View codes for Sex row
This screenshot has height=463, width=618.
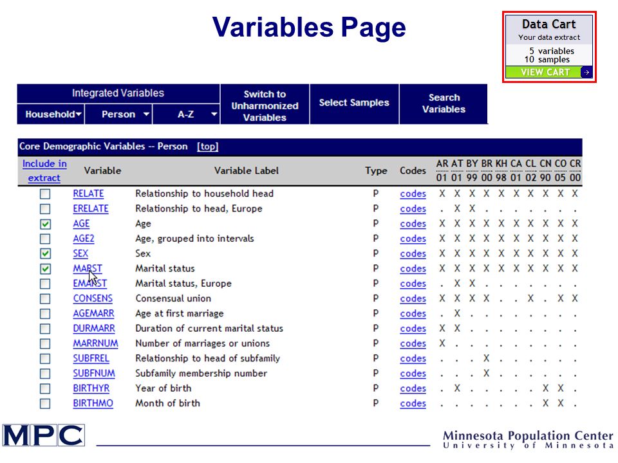[x=413, y=253]
